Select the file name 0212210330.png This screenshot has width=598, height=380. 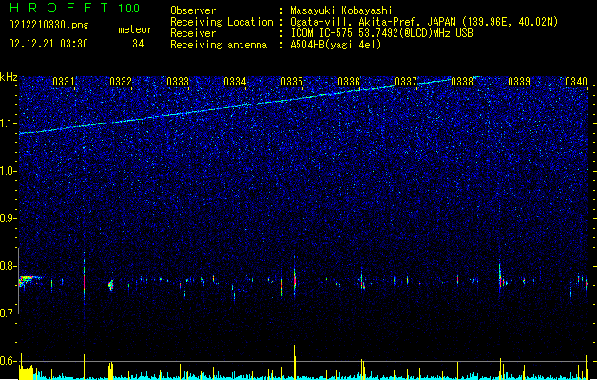48,25
